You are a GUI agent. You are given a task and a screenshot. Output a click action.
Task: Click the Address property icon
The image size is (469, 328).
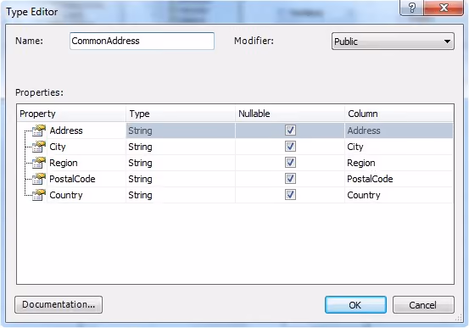[x=39, y=131]
